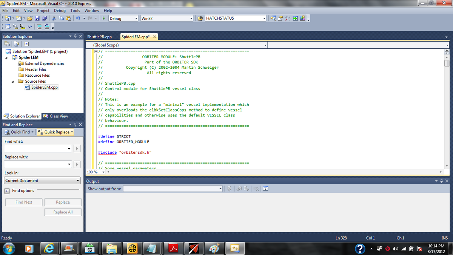Expand the Find options section
Viewport: 453px width, 255px height.
coord(7,191)
